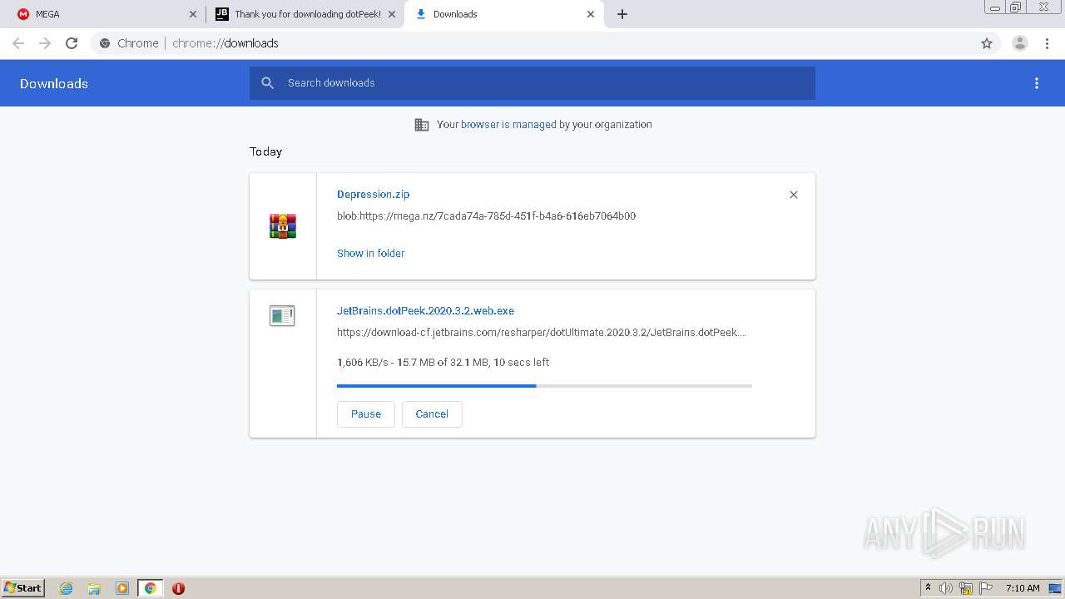The height and width of the screenshot is (599, 1065).
Task: Go forward using the forward arrow
Action: [45, 43]
